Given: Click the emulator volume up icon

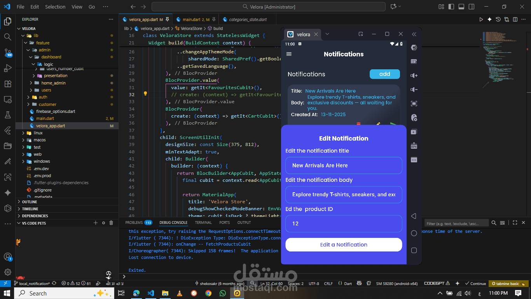Looking at the screenshot, I should pos(414,76).
